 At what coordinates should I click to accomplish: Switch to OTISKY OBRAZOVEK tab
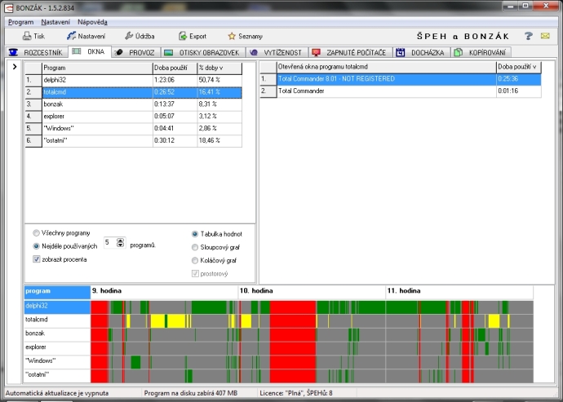pos(203,52)
